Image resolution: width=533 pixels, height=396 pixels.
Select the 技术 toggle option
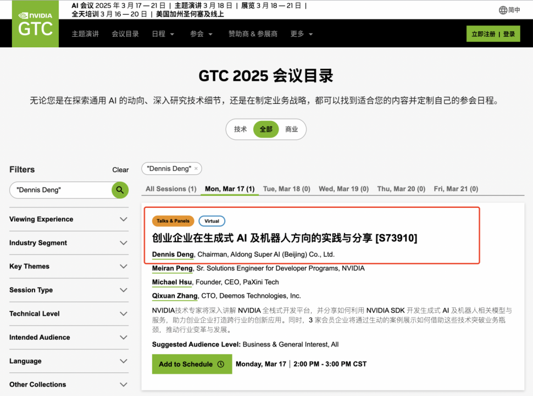[240, 129]
